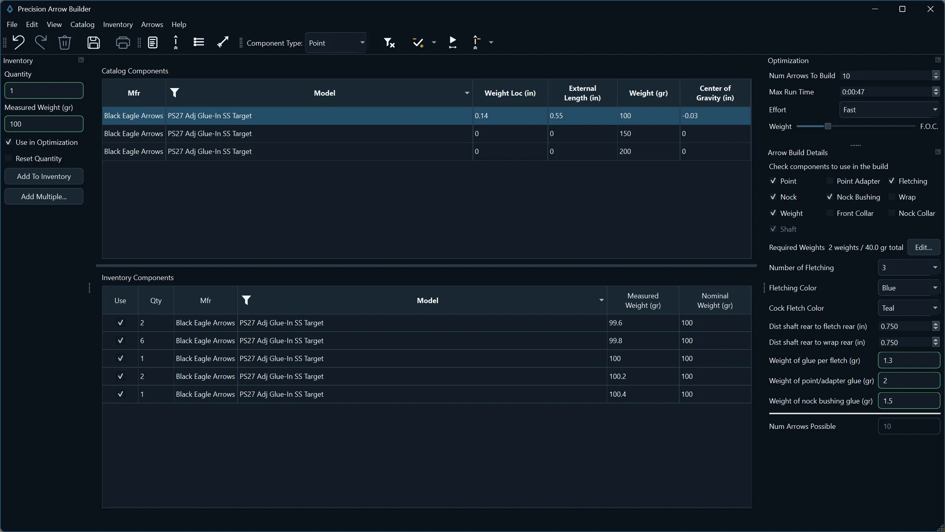Enable the Point Adapter checkbox
This screenshot has height=532, width=945.
tap(830, 181)
